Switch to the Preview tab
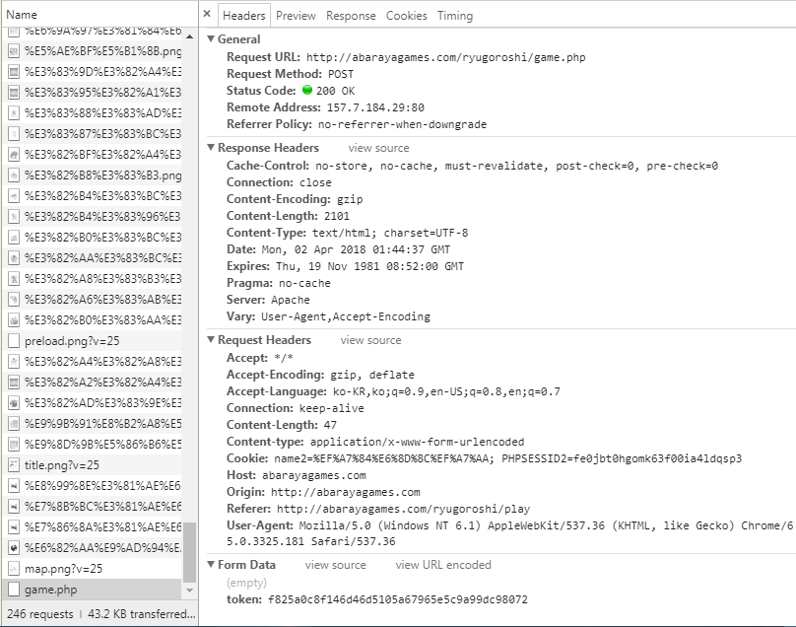Viewport: 796px width, 627px height. pyautogui.click(x=296, y=16)
